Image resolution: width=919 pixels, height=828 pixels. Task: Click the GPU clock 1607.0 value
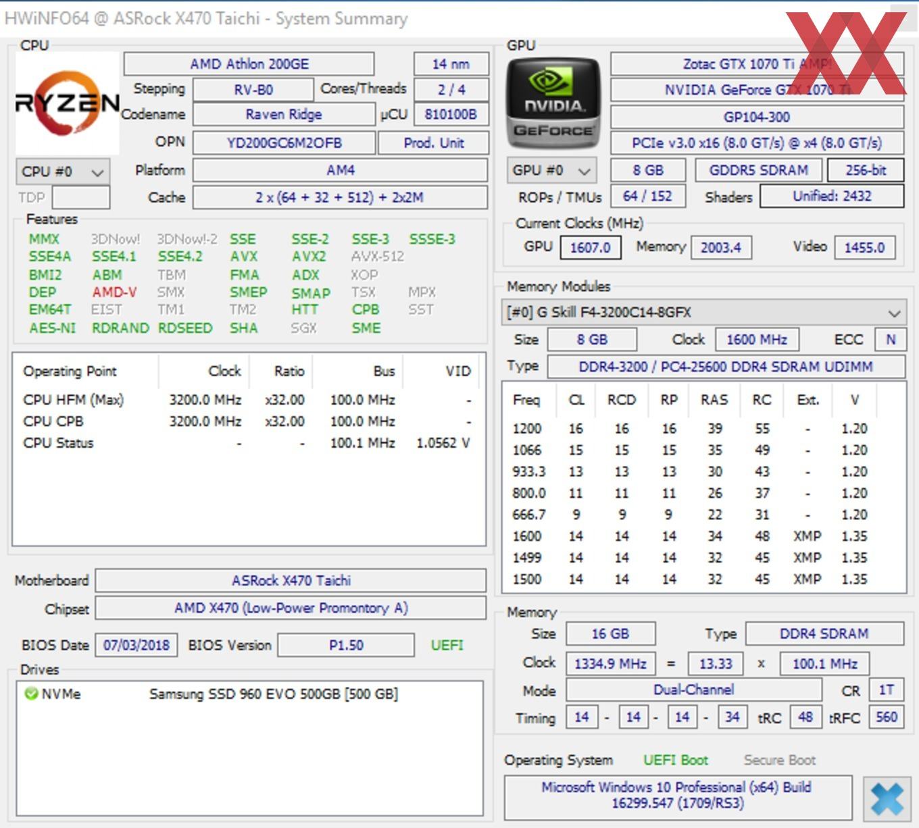pos(590,248)
